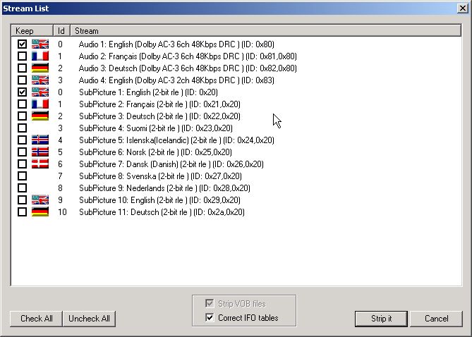Click the Norwegian flag for SubPicture 6

[40, 152]
